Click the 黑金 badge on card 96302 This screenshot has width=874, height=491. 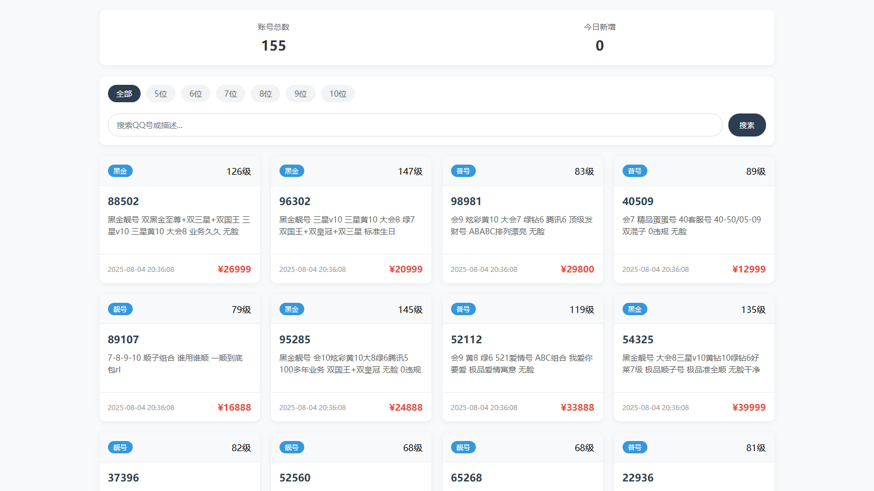291,170
